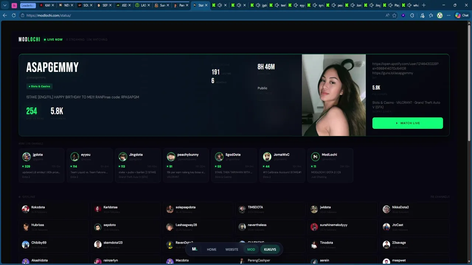Open the Spotify profile link
Viewport: 472px width, 265px height.
(405, 66)
